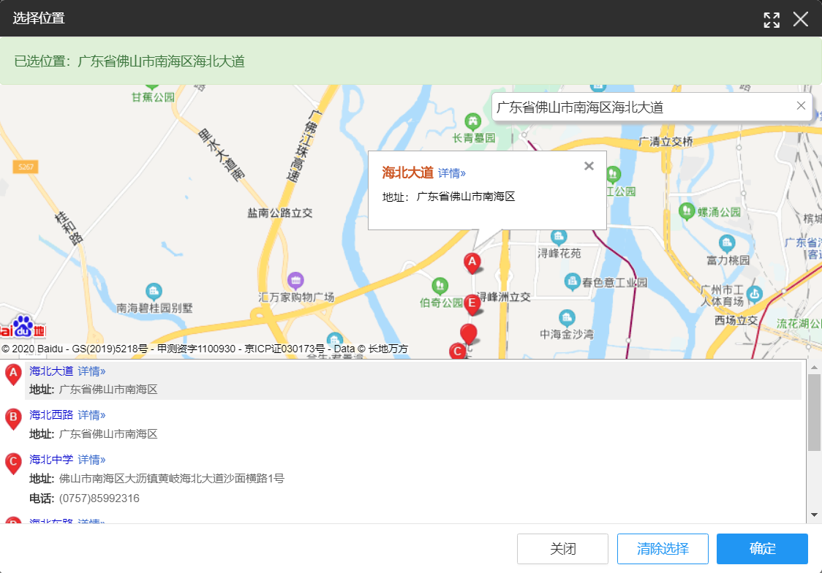The width and height of the screenshot is (822, 573).
Task: Open 详情 for 海北中学 result
Action: (91, 460)
